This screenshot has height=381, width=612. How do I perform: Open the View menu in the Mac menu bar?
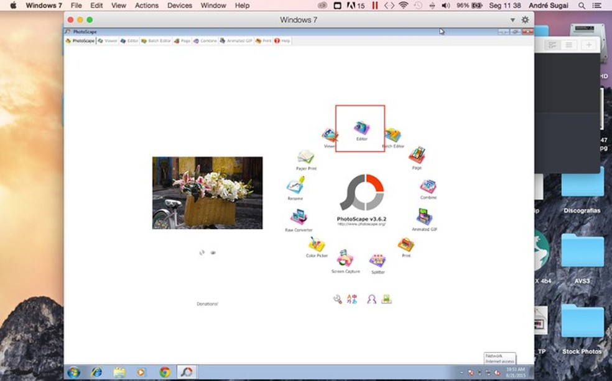(119, 6)
